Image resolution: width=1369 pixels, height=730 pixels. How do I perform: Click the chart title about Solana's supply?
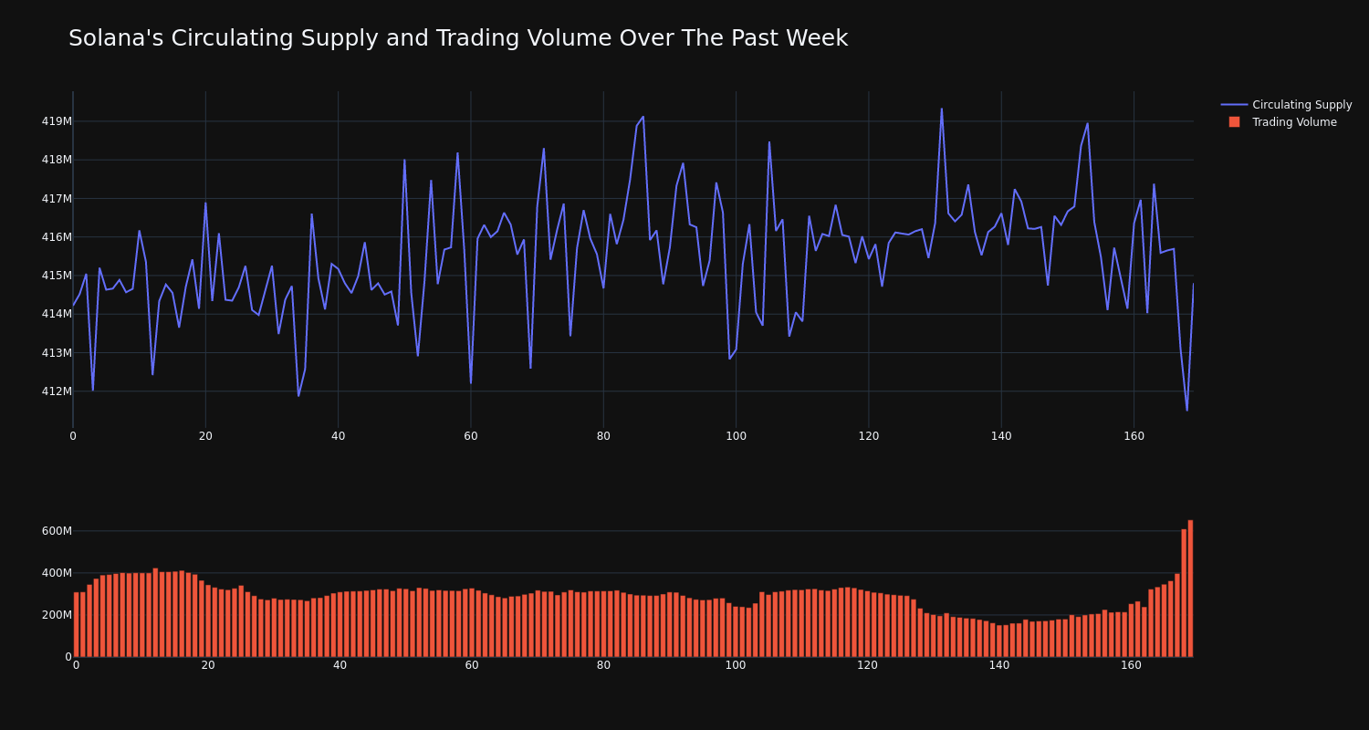pos(458,38)
